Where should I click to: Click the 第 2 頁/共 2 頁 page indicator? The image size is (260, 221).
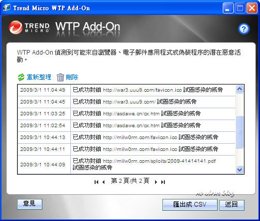[130, 181]
